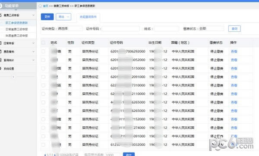Check the row with ID ending 7006292000
Screen dimensions: 259x156
pyautogui.click(x=43, y=52)
